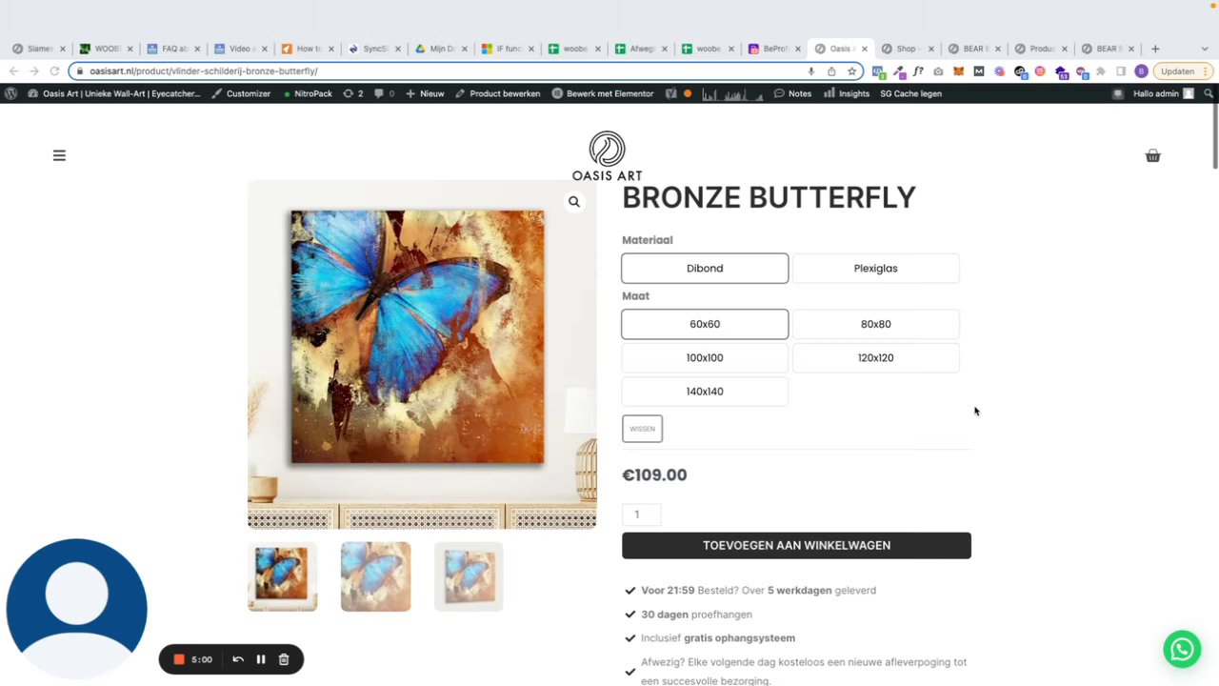This screenshot has height=686, width=1219.
Task: Open the WhatsApp chat bubble
Action: tap(1182, 649)
